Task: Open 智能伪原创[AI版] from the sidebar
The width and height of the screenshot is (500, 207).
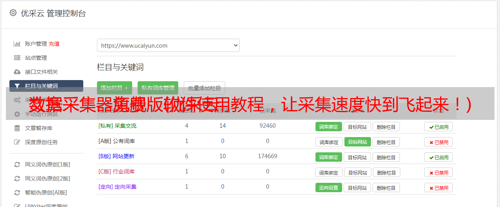Action: pos(46,193)
